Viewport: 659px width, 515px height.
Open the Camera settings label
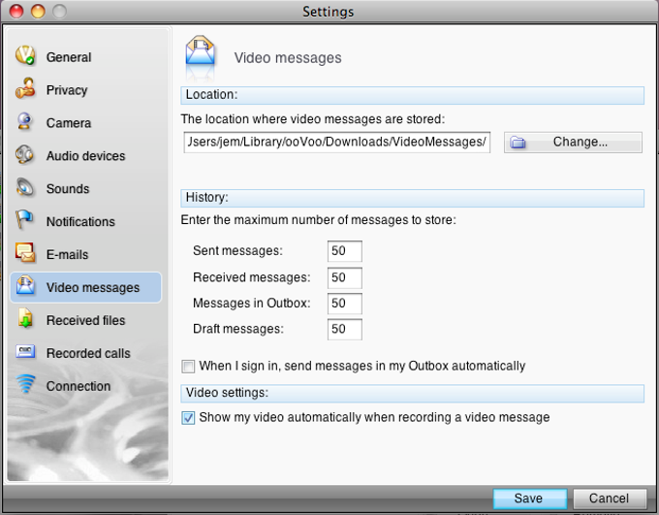69,123
